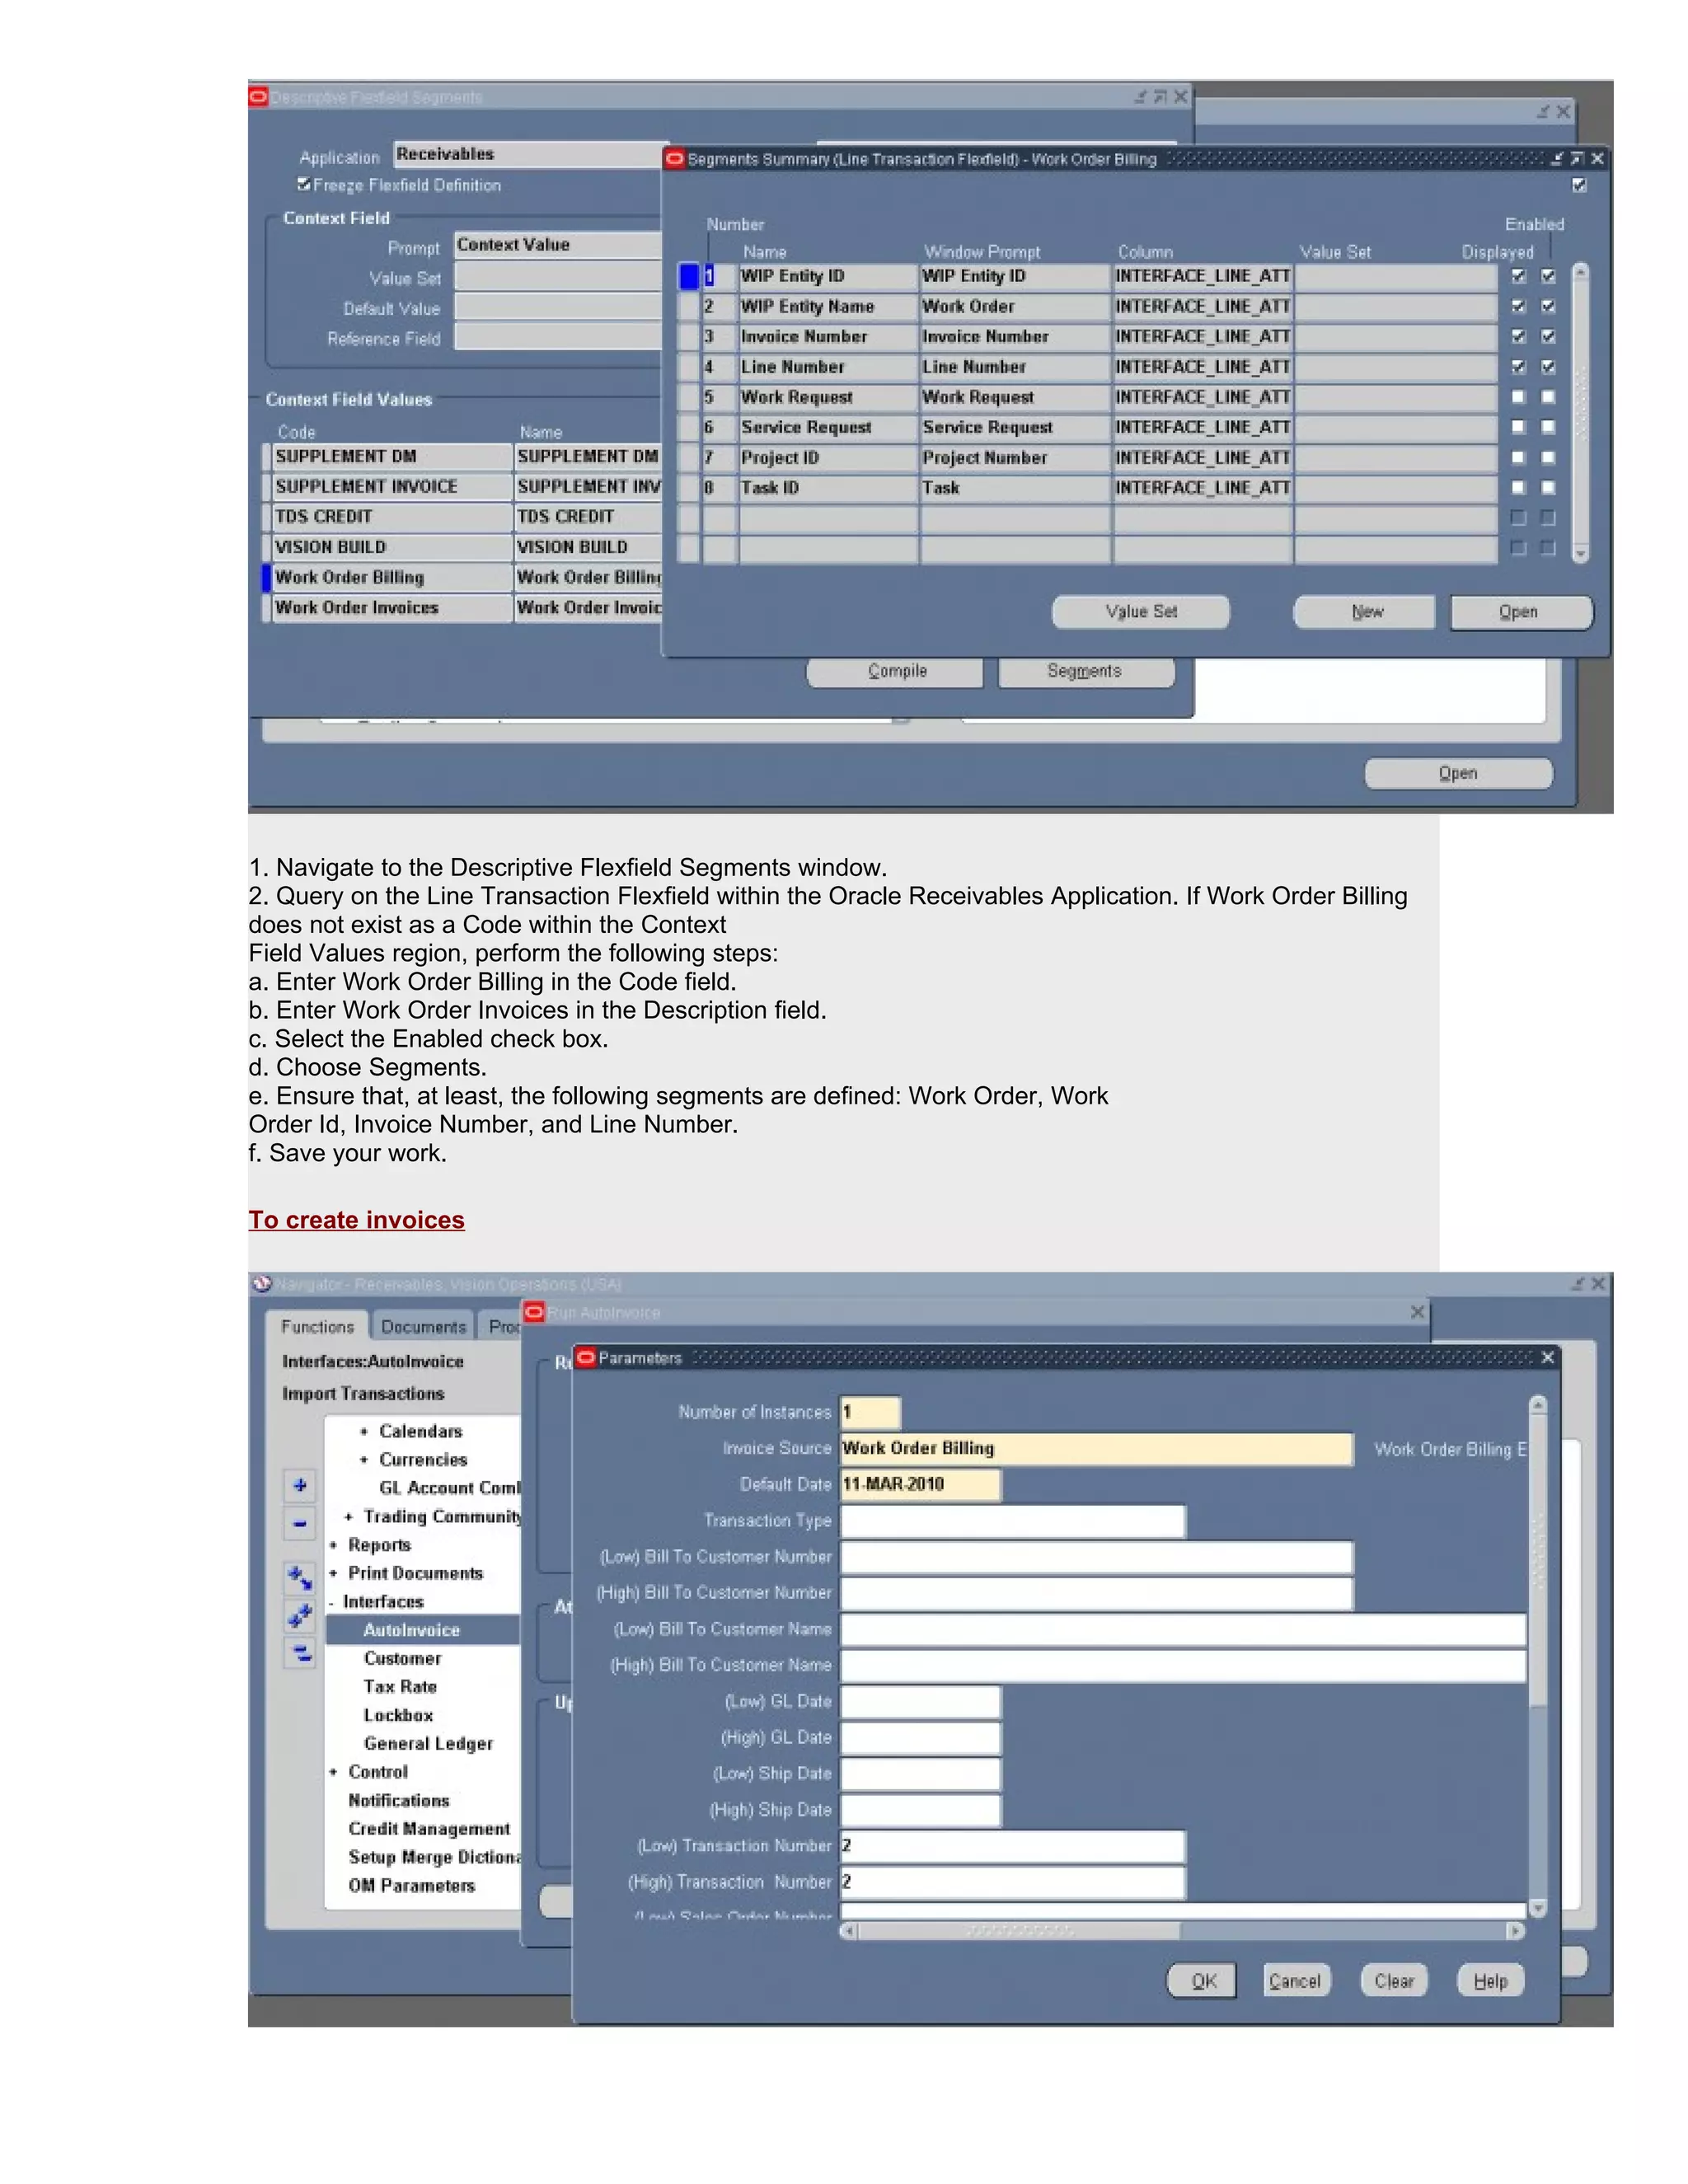Check Displayed box for Project ID row
Image resolution: width=1688 pixels, height=2184 pixels.
coord(1519,457)
